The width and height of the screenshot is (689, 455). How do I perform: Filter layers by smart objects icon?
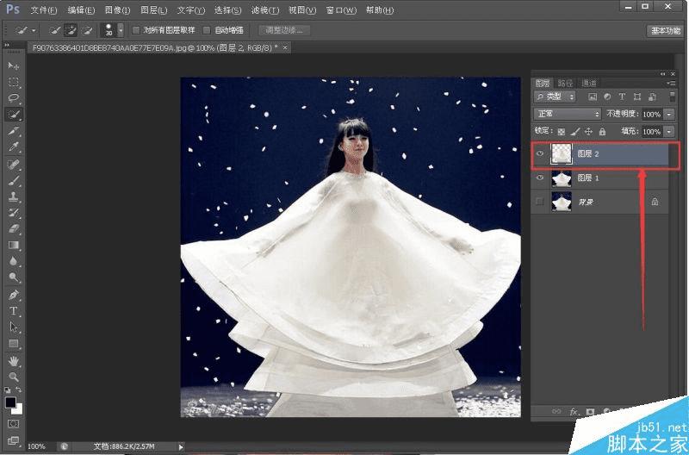pyautogui.click(x=652, y=97)
